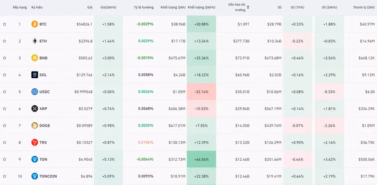Open the TRX symbol link

(x=43, y=143)
